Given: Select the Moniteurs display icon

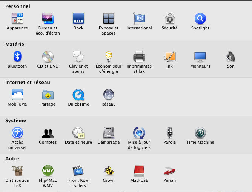Looking at the screenshot, I should pyautogui.click(x=200, y=57).
